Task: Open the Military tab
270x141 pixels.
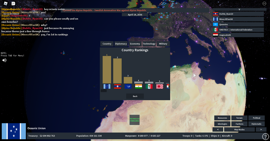Action: [x=163, y=44]
